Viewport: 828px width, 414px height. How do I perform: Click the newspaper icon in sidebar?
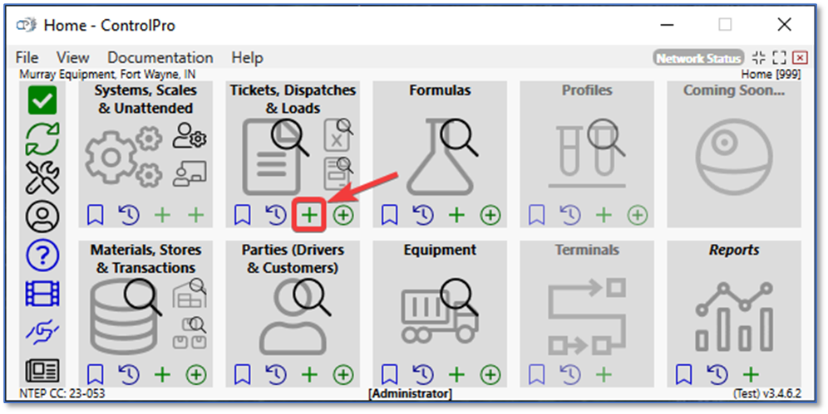coord(42,369)
